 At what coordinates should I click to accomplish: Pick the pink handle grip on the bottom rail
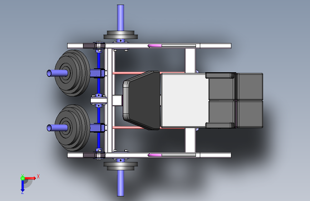[x=155, y=155]
